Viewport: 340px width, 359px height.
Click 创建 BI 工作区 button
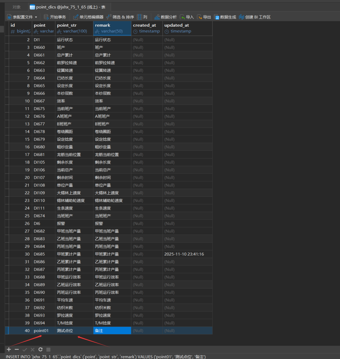[x=255, y=17]
